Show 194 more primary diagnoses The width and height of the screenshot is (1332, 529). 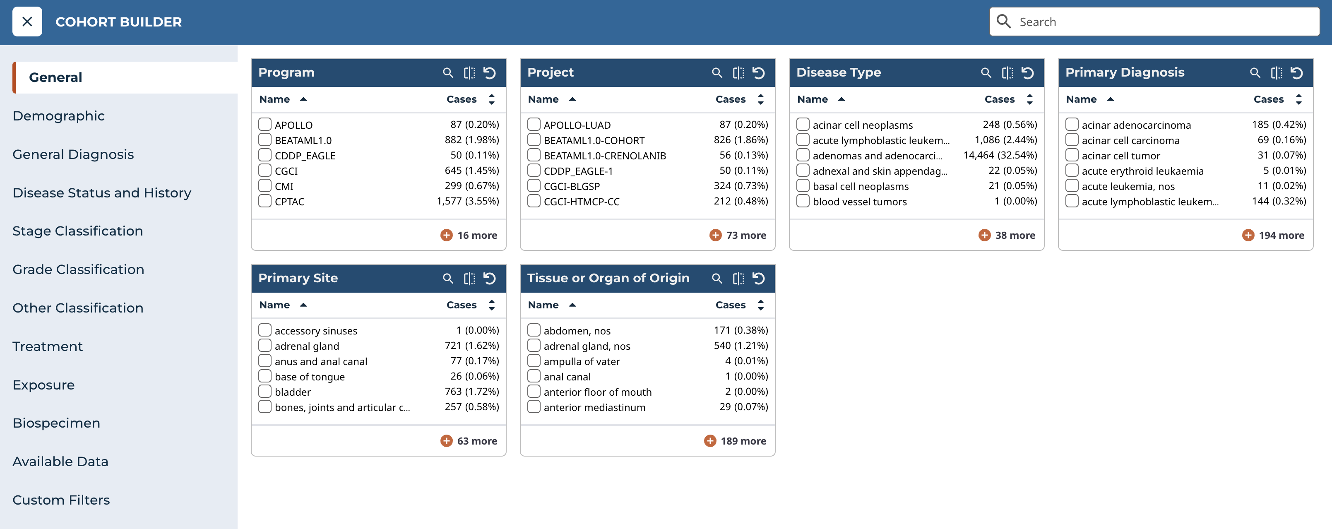coord(1273,236)
